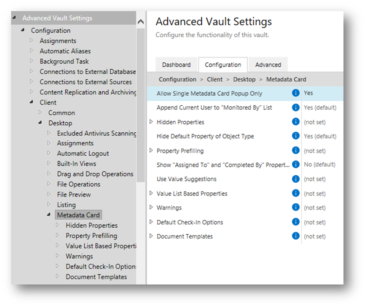
Task: Select File Preview in the tree
Action: pyautogui.click(x=74, y=194)
